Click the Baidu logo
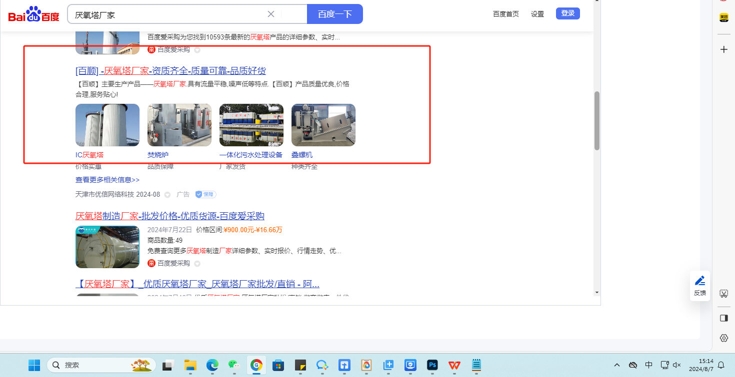Screen dimensions: 735x377 click(33, 14)
